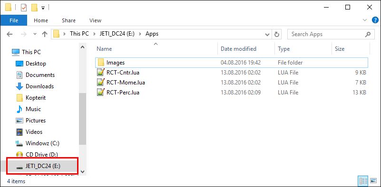Open Downloads in the navigation pane
Screen dimensions: 381x187
point(39,86)
